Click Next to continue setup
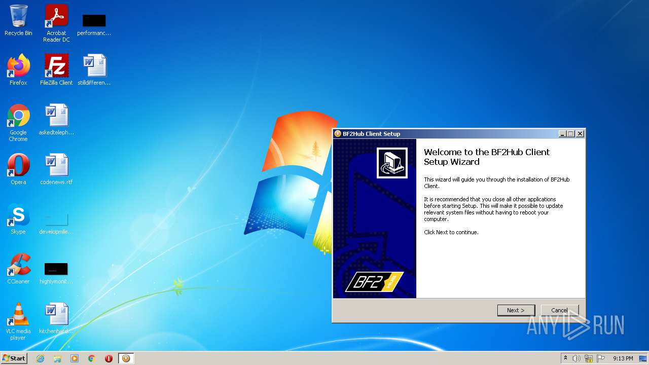 [x=516, y=310]
